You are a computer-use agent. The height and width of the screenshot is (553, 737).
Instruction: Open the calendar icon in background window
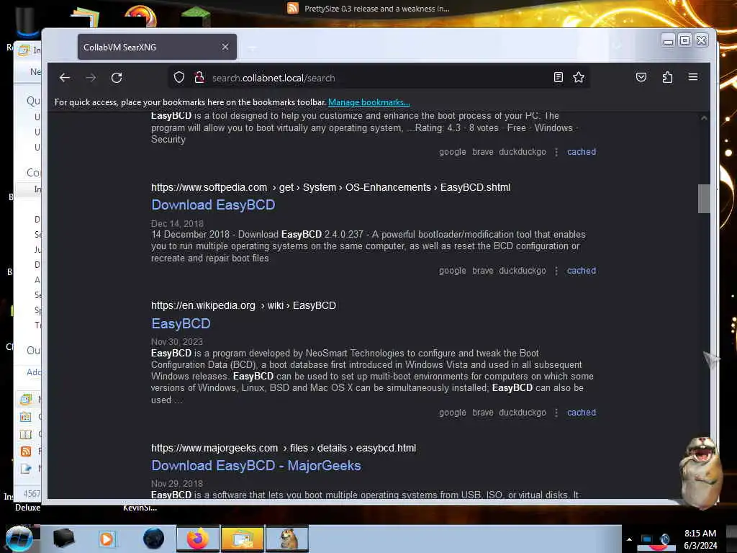click(26, 417)
